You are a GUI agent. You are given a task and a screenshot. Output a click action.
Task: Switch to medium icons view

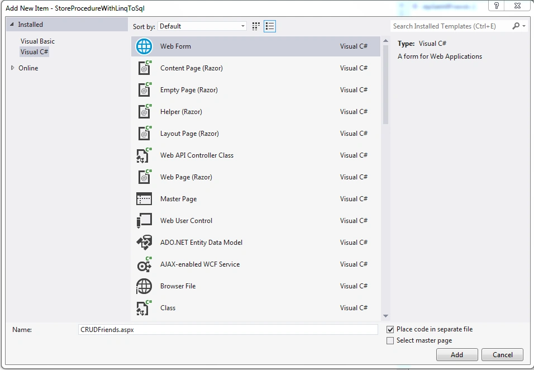[256, 26]
